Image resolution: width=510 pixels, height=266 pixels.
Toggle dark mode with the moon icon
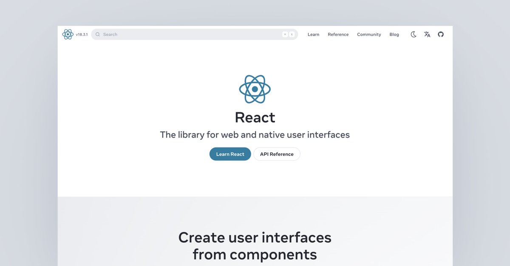tap(414, 34)
